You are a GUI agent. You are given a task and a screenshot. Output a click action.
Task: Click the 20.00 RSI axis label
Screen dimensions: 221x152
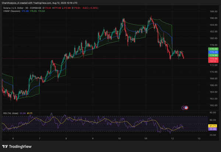(213, 135)
